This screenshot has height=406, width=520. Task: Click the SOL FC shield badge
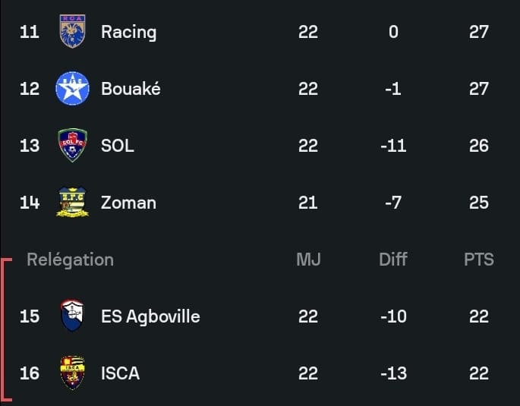[72, 146]
